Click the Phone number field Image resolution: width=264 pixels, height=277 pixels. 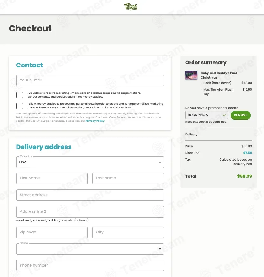click(x=90, y=265)
